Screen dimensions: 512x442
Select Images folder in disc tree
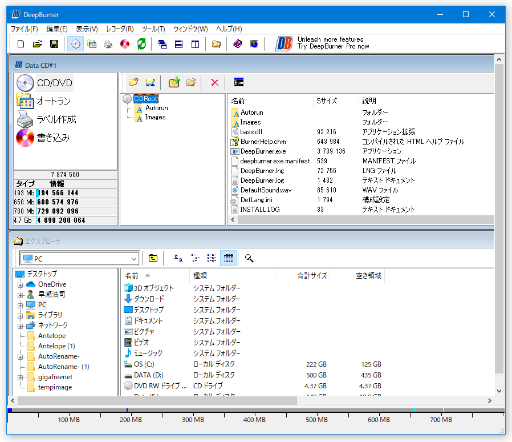click(x=155, y=117)
